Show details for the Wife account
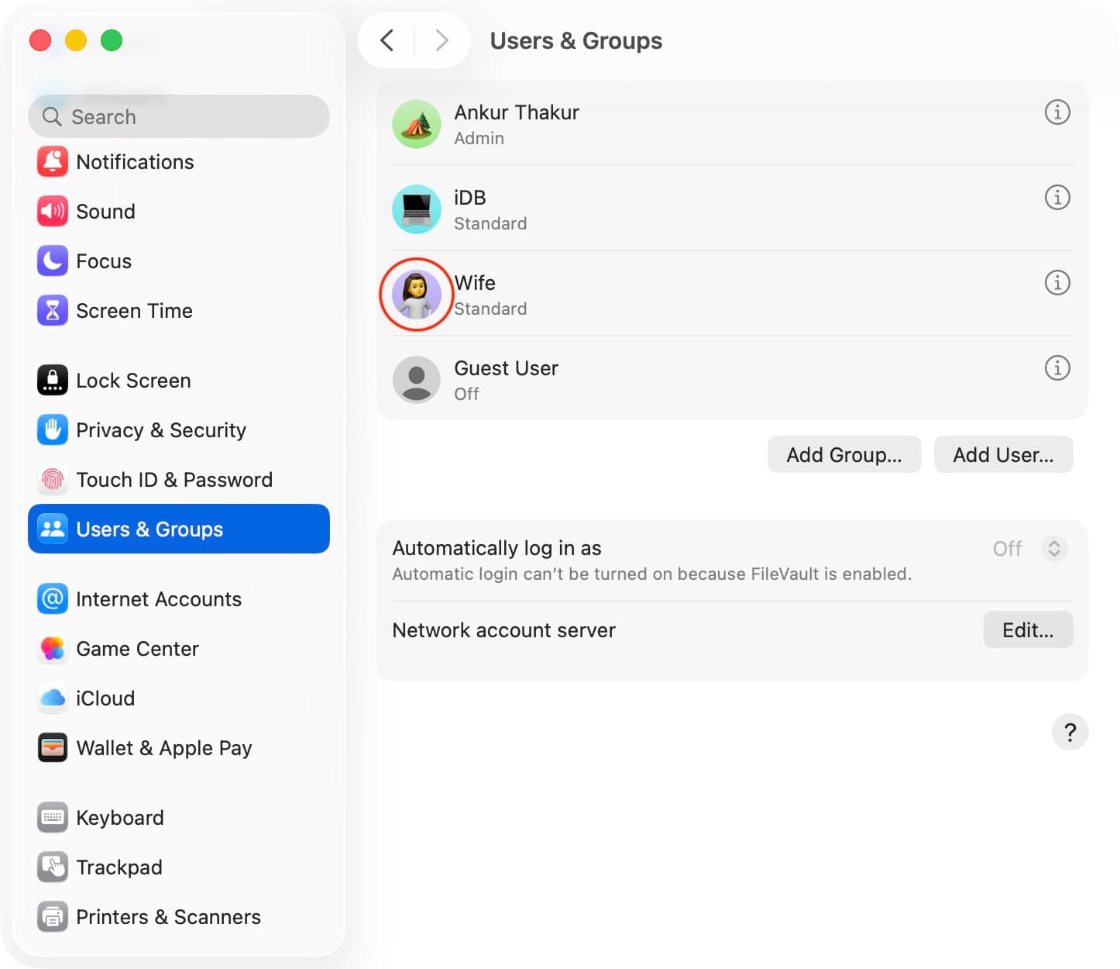 point(1056,283)
